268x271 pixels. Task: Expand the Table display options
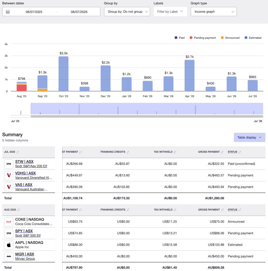coord(249,137)
